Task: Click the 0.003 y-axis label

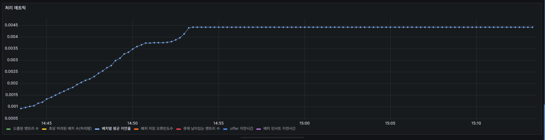Action: click(x=12, y=60)
